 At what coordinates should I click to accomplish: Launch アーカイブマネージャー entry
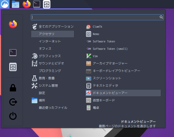tap(123, 63)
